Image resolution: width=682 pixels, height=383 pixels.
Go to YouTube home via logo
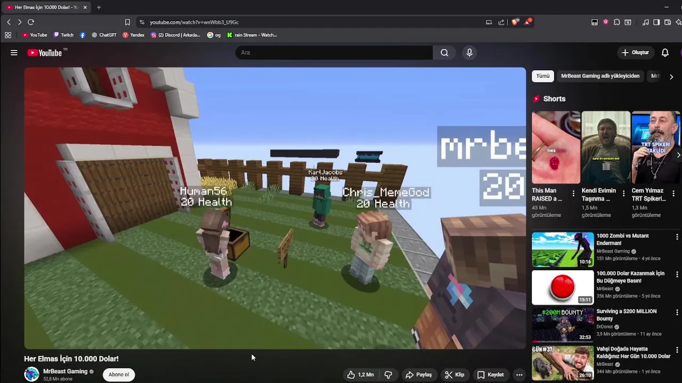[x=45, y=53]
